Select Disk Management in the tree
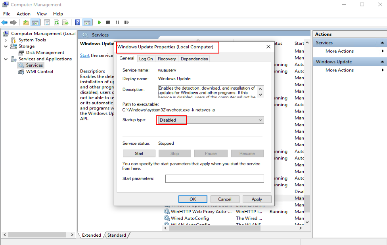387x245 pixels. 45,53
